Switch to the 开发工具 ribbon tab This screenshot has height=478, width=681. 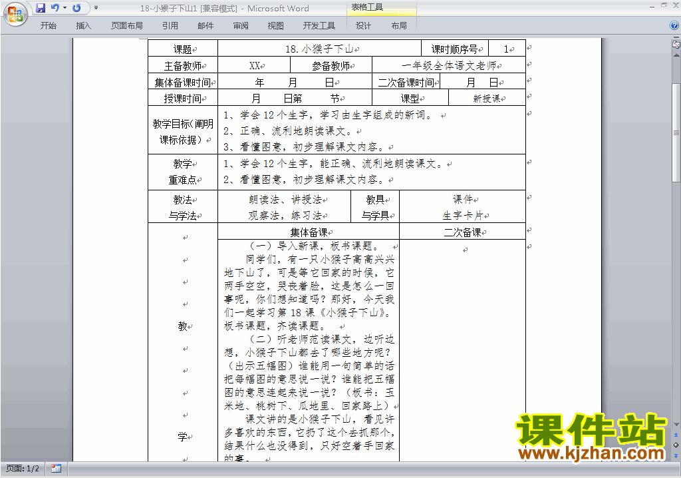319,26
